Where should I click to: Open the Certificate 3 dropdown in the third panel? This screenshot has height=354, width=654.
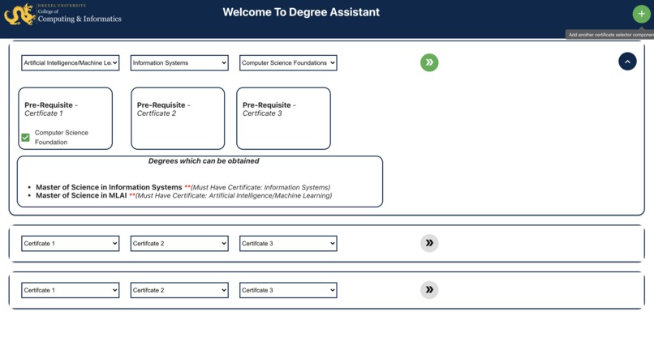point(288,290)
